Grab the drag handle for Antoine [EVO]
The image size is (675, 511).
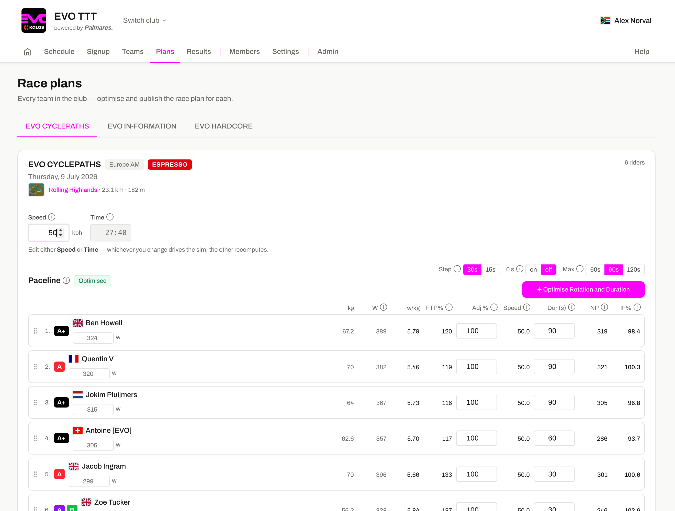coord(35,438)
